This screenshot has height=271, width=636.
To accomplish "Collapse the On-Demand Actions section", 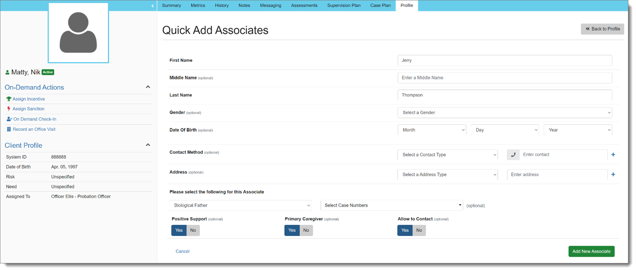I will tap(148, 87).
